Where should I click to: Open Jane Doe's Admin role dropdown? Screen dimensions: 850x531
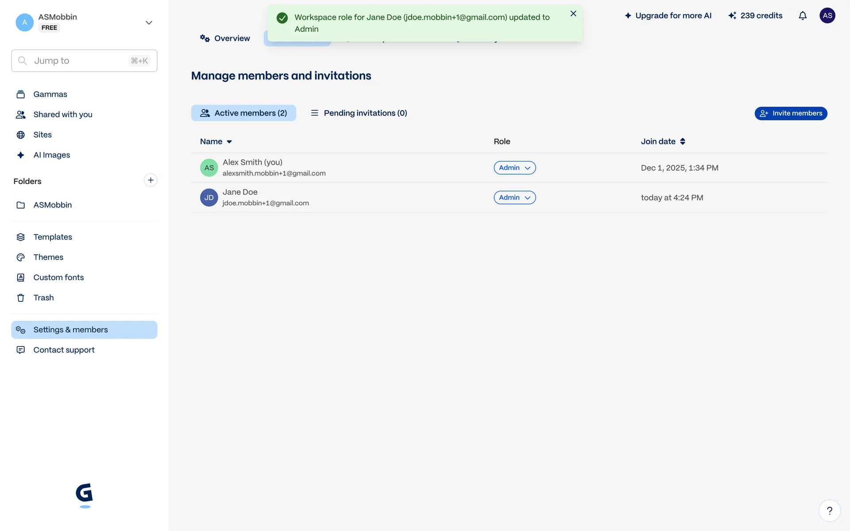(514, 197)
